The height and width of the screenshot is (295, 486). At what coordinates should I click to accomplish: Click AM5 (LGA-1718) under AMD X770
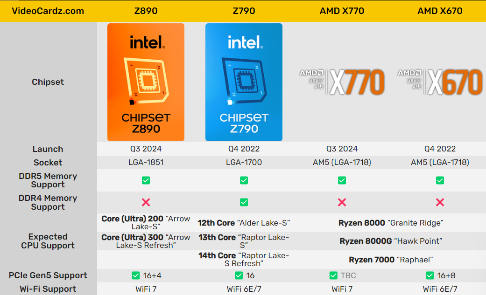(342, 163)
